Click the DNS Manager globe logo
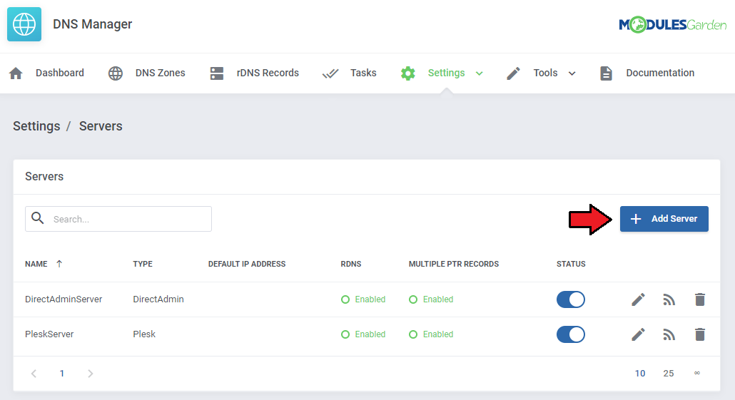The height and width of the screenshot is (400, 735). pos(24,24)
